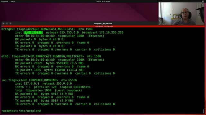Viewport: 206px width, 115px height.
Task: Click bytes 9569399 (9.5 MB) text
Action: pyautogui.click(x=65, y=63)
